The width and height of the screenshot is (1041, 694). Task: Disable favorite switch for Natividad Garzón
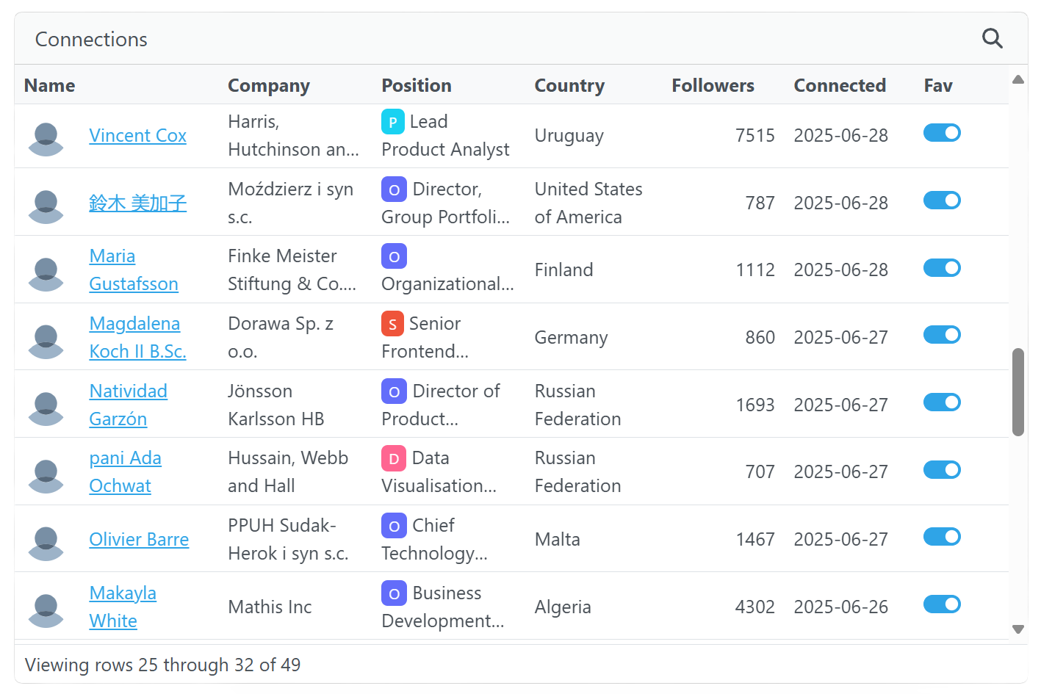942,402
